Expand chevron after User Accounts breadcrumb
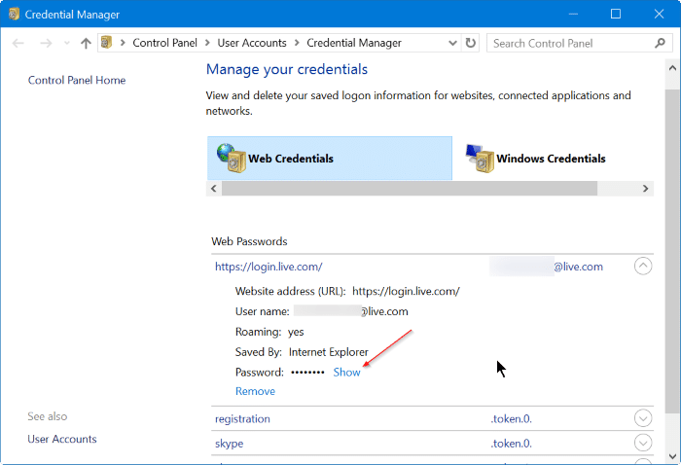The width and height of the screenshot is (681, 465). coord(297,43)
